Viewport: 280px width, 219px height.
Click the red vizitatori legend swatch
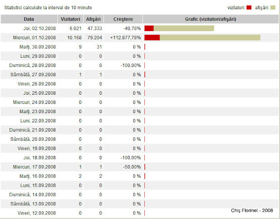point(249,7)
